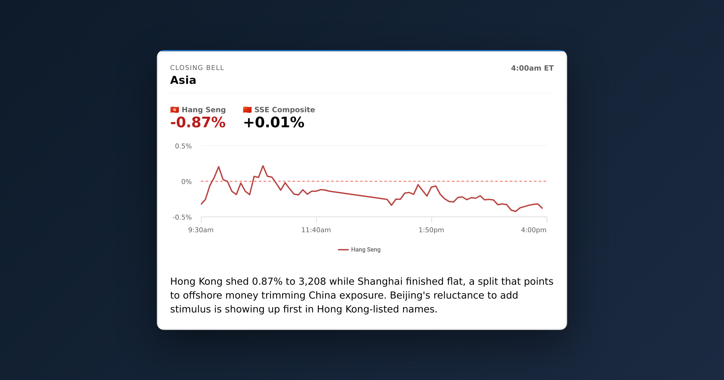Select the SSE Composite index label
The height and width of the screenshot is (380, 724).
pos(284,110)
